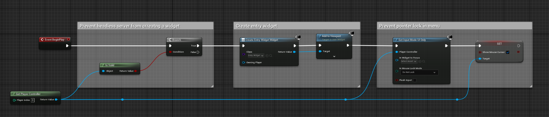The height and width of the screenshot is (117, 549).
Task: Select the reroute knot feeding SET Target pin
Action: tap(457, 99)
